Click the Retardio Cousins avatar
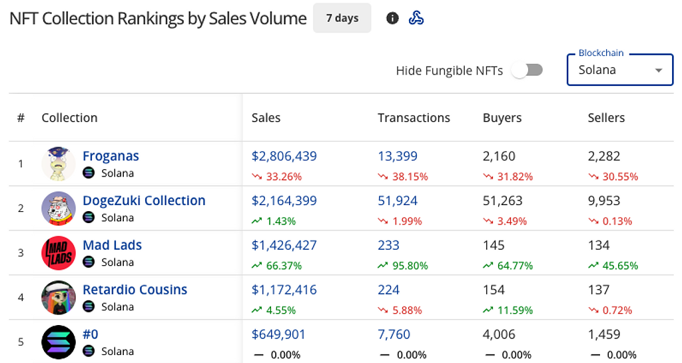 pos(59,297)
